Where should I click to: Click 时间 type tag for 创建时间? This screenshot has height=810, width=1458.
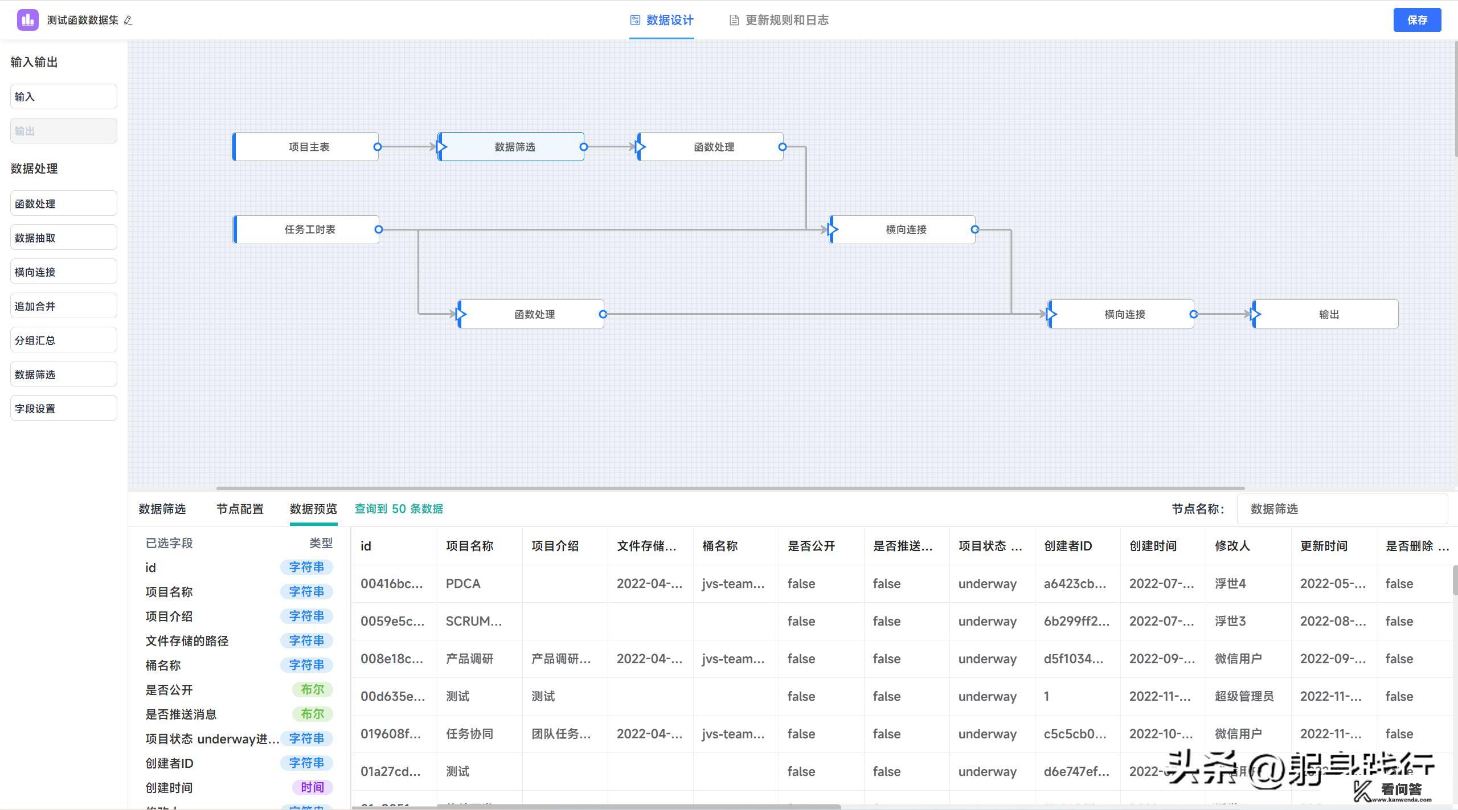point(312,787)
